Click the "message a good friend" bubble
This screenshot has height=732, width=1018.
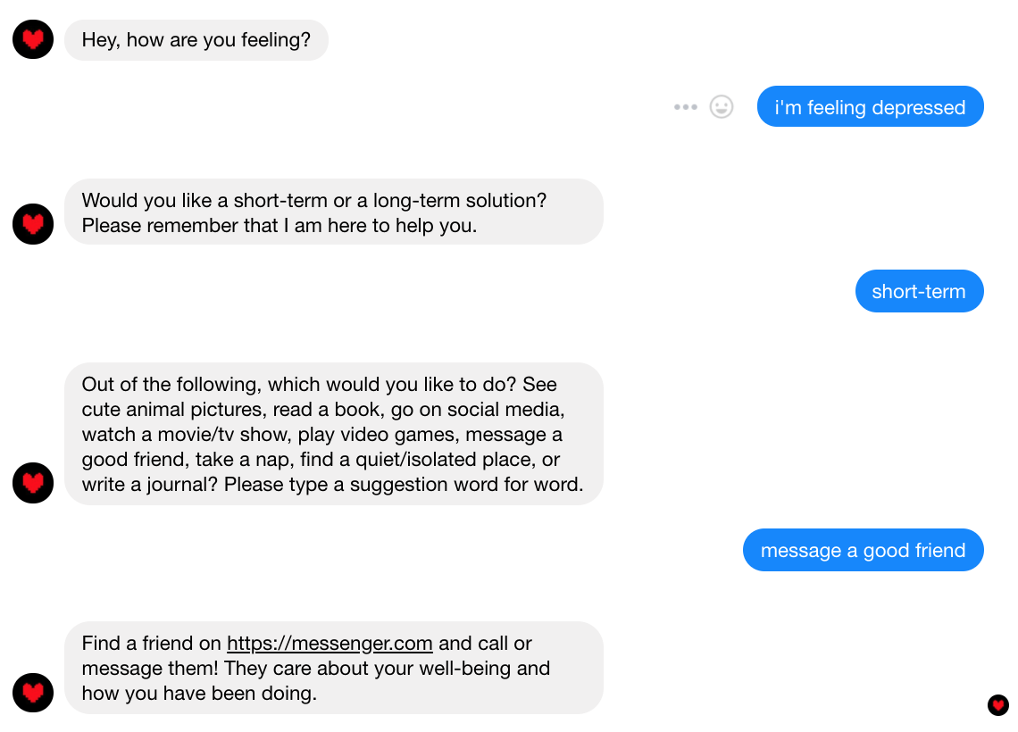coord(863,550)
